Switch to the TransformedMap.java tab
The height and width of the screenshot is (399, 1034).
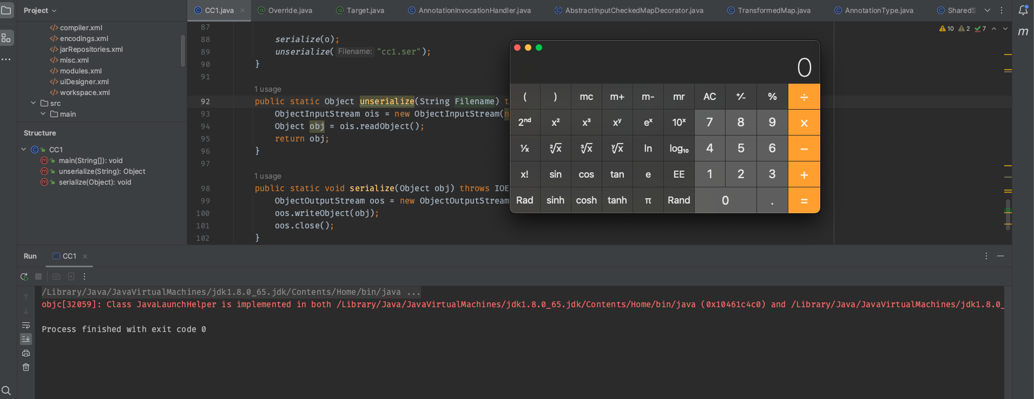773,10
